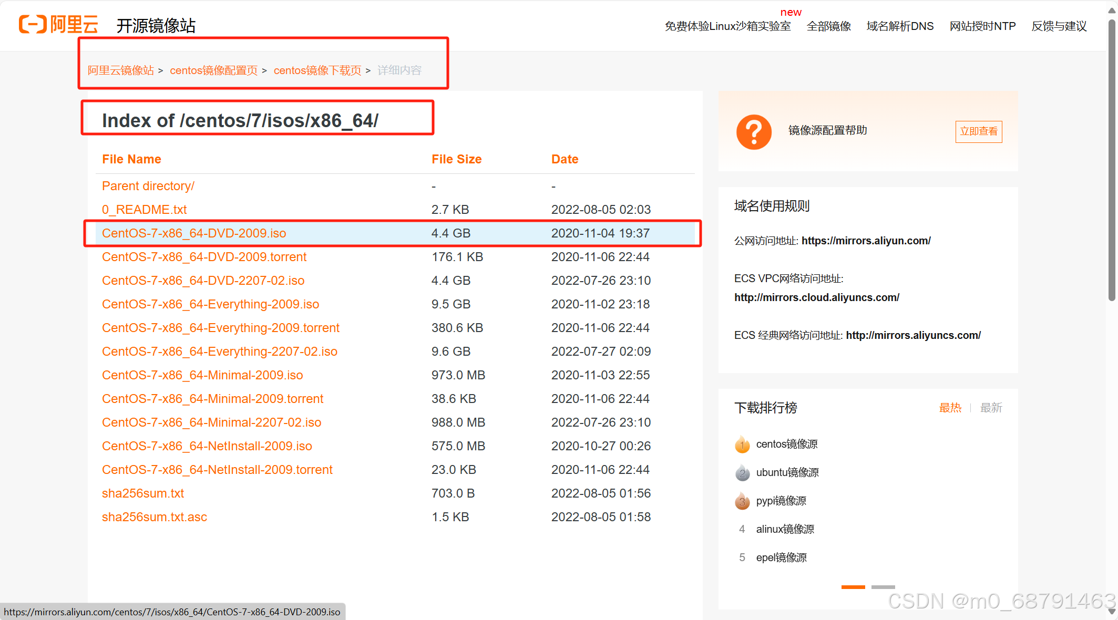The image size is (1118, 620).
Task: Switch ranking to 最新 tab
Action: [x=991, y=408]
